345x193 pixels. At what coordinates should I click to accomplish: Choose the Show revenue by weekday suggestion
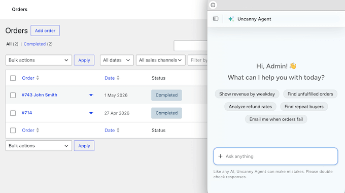pos(247,94)
